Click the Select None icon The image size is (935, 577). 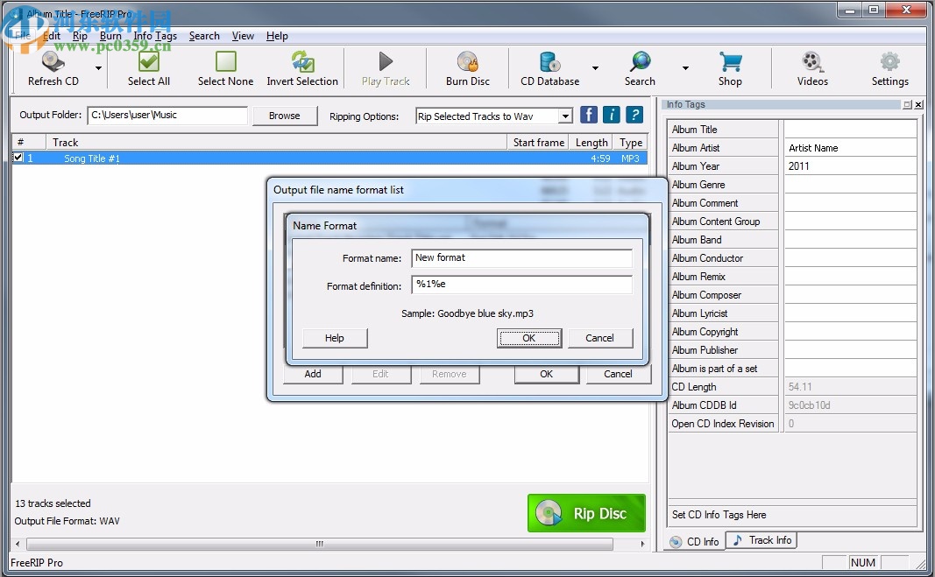225,67
